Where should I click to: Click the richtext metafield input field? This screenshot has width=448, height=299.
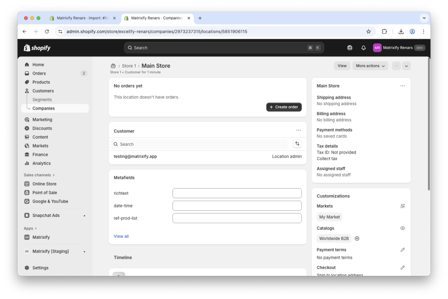click(x=237, y=193)
